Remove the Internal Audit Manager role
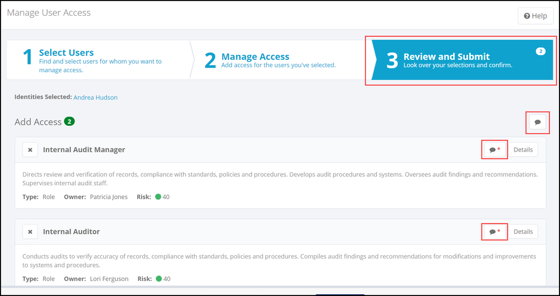560x296 pixels. [30, 150]
